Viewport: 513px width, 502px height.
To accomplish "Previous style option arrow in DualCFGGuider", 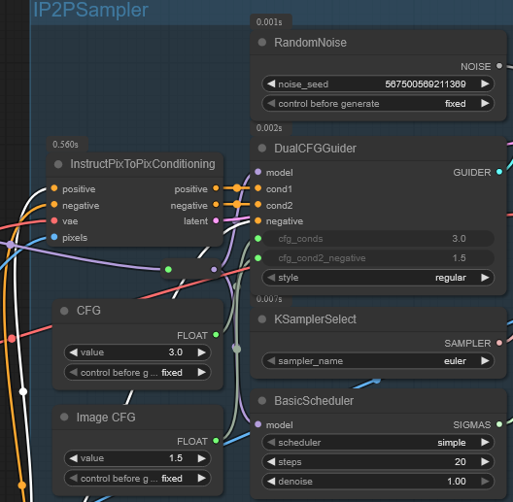I will tap(271, 278).
